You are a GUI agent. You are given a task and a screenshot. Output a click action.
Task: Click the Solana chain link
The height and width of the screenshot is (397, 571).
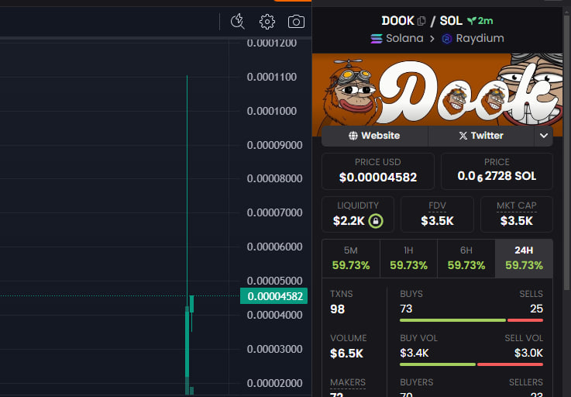tap(397, 38)
